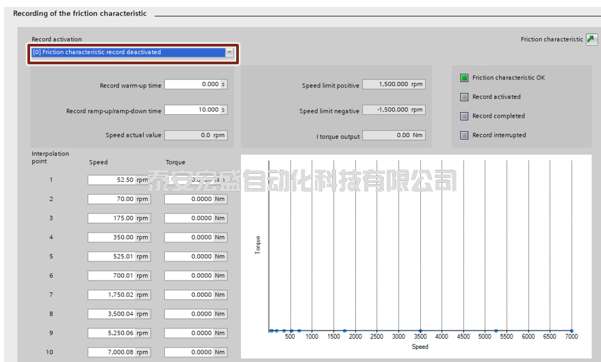Open the Record activation dropdown arrow
This screenshot has width=601, height=362.
tap(229, 53)
